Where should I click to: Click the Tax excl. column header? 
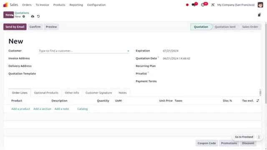[248, 101]
